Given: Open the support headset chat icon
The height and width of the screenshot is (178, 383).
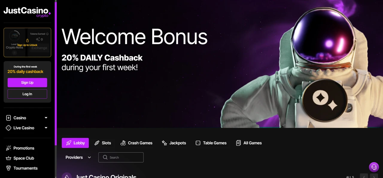Looking at the screenshot, I should 374,167.
